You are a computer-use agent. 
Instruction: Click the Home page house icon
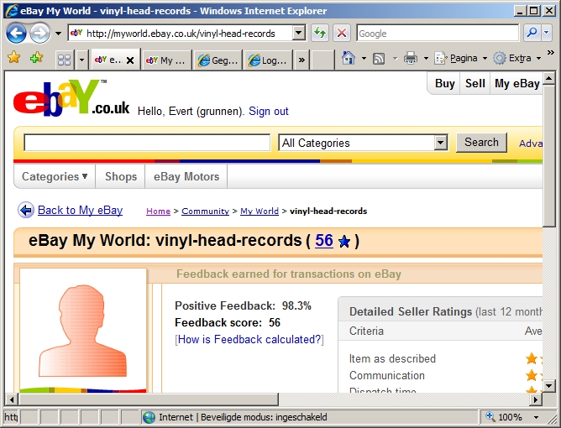coord(349,59)
